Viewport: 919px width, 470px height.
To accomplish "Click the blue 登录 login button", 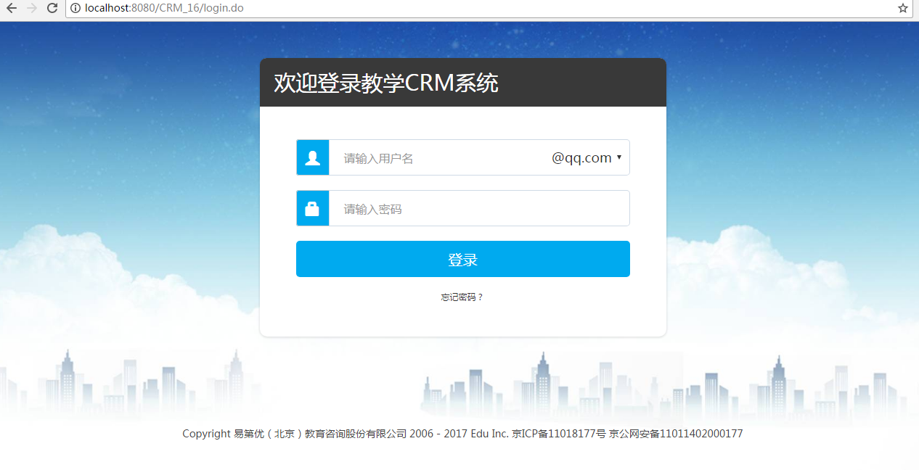I will 463,259.
